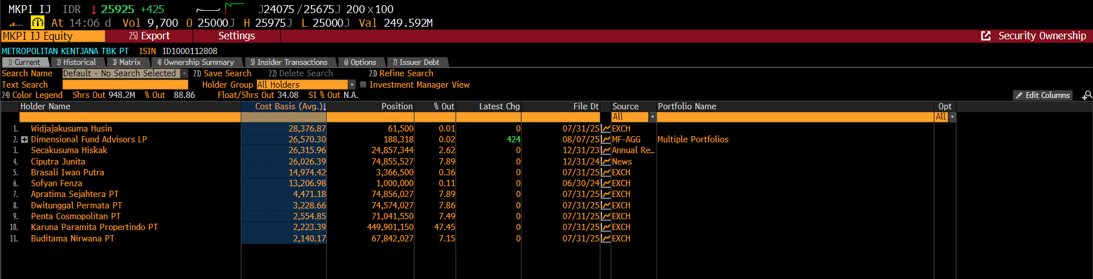Expand the Dimensional Fund Advisors LP row
The image size is (1093, 279).
(24, 139)
